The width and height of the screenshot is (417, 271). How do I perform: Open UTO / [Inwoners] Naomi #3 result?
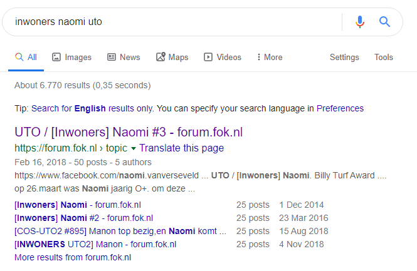tap(129, 132)
